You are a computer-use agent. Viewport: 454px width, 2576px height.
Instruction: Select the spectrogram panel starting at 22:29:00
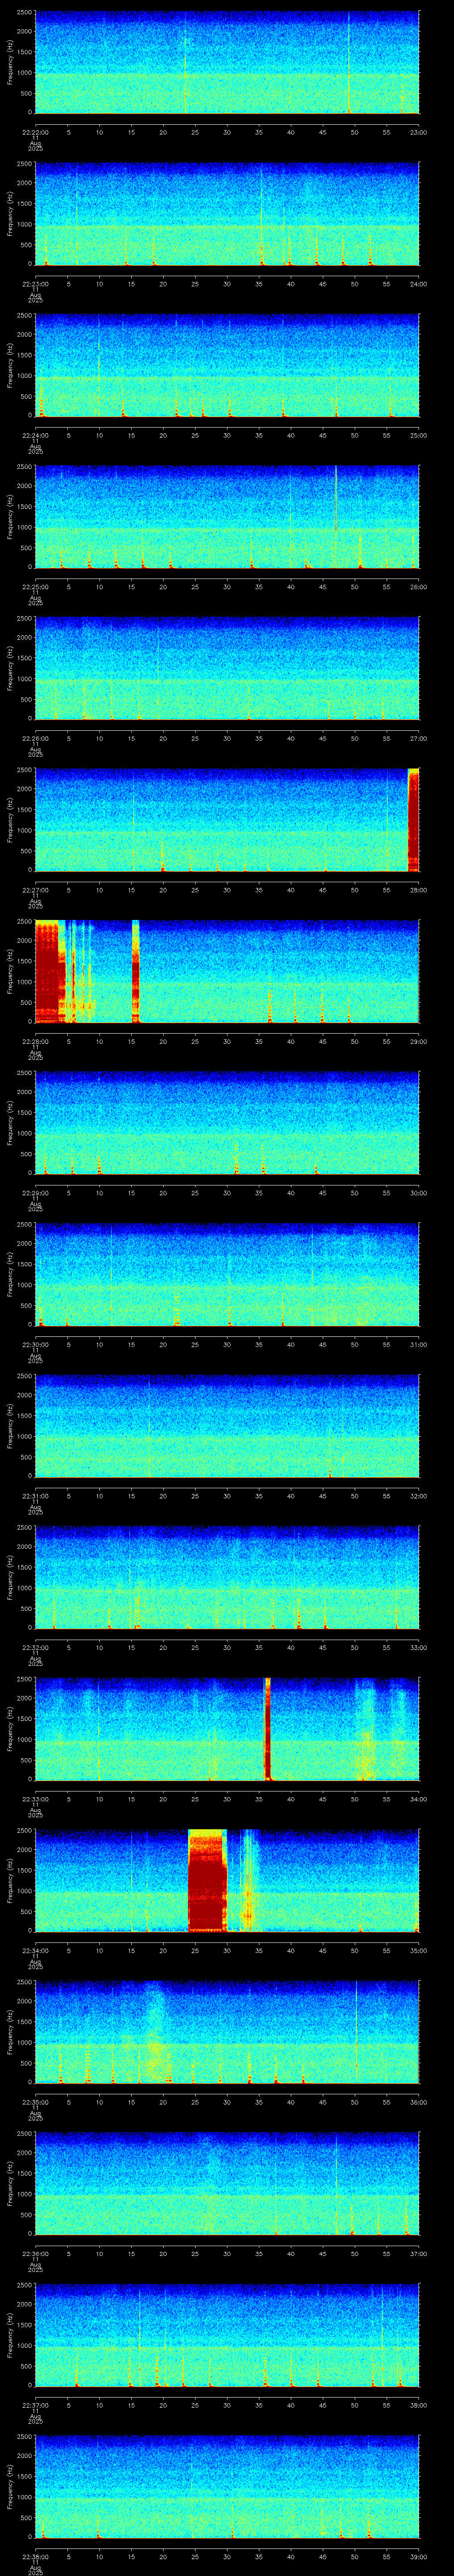[227, 1123]
